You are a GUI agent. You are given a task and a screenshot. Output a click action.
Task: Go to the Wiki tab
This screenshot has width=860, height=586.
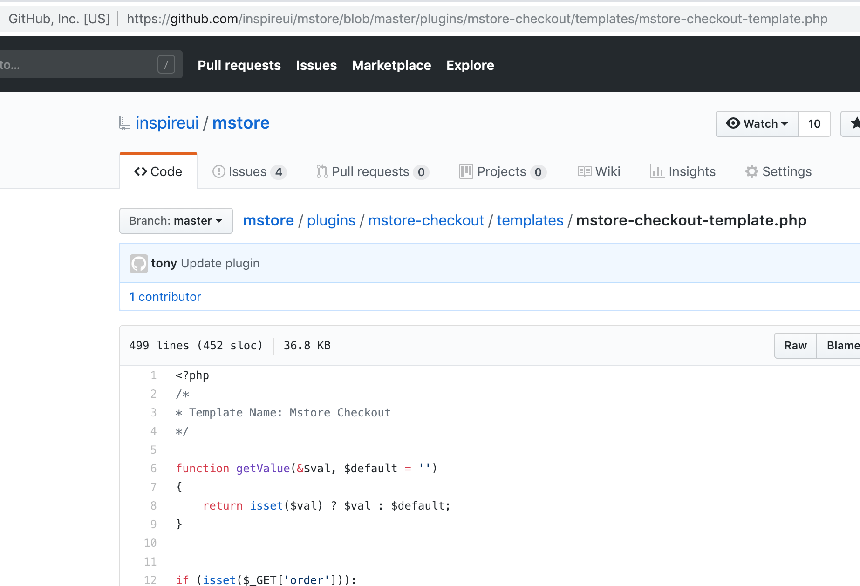(x=599, y=172)
